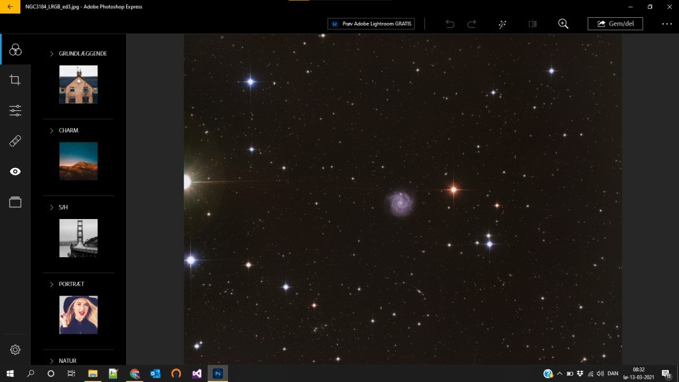Screen dimensions: 679x382
Task: Redo the last edit
Action: [472, 24]
